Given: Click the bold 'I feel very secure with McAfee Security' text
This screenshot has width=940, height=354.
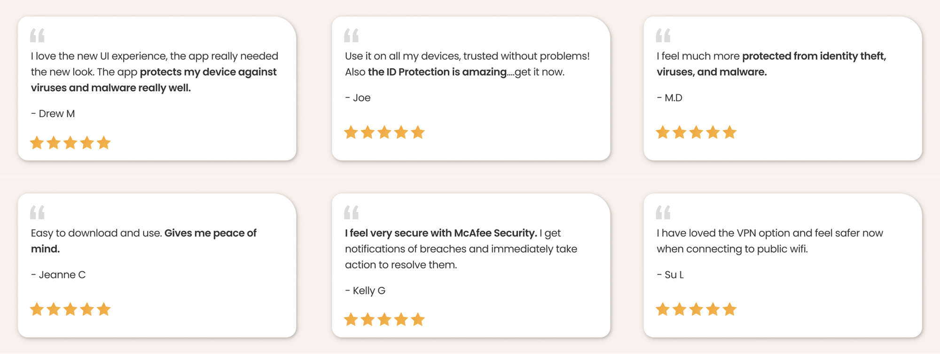Looking at the screenshot, I should tap(441, 233).
